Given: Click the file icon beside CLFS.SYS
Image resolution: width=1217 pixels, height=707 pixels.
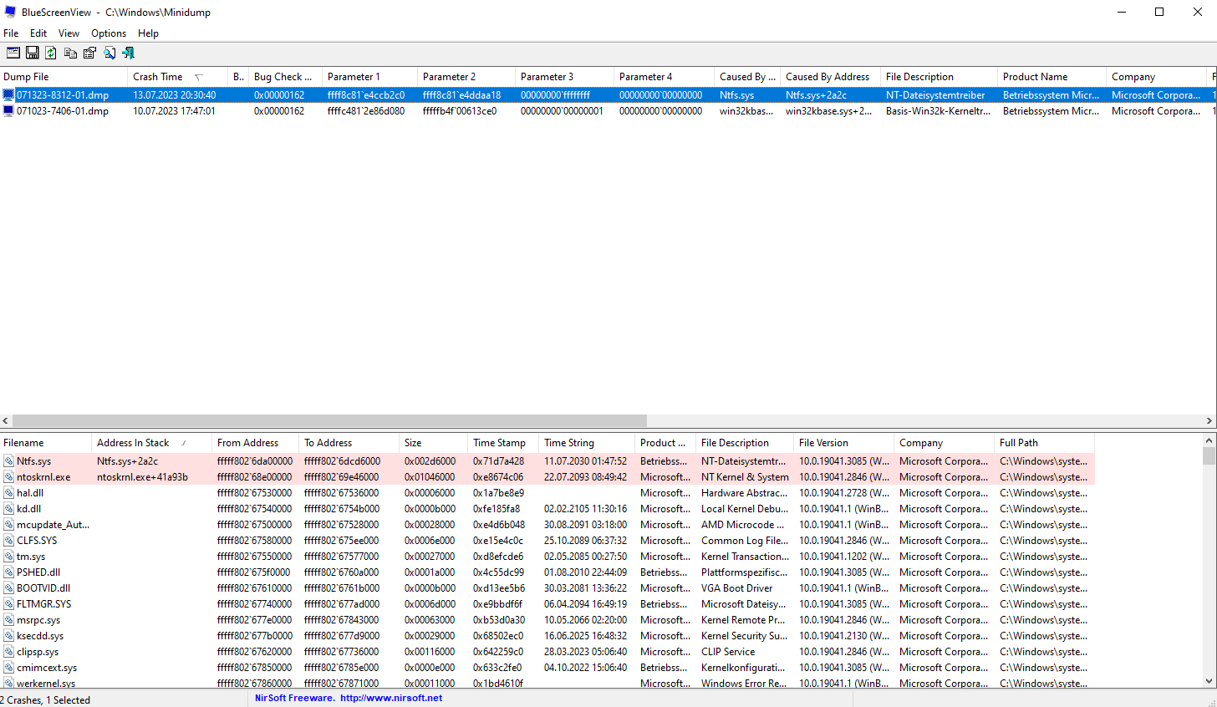Looking at the screenshot, I should tap(8, 541).
